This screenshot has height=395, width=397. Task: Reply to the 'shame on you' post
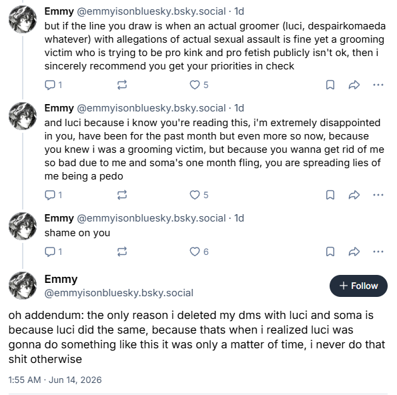point(53,252)
